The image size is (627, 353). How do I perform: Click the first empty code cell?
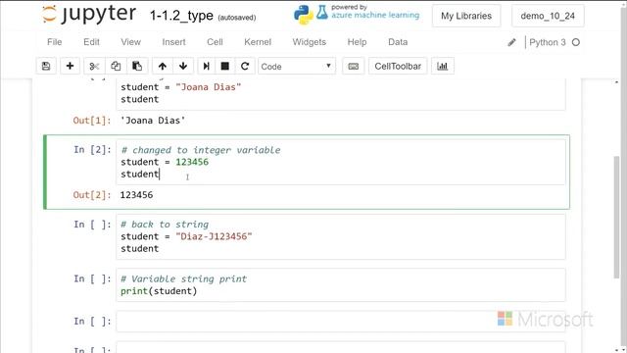341,322
